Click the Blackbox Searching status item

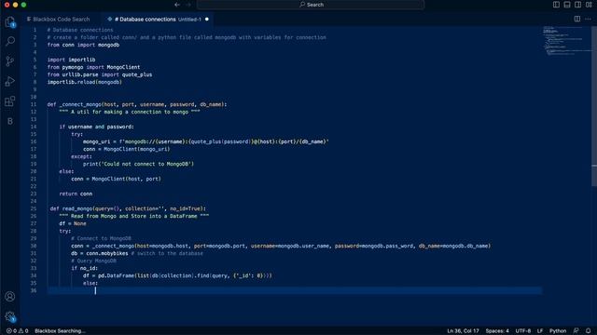click(60, 331)
